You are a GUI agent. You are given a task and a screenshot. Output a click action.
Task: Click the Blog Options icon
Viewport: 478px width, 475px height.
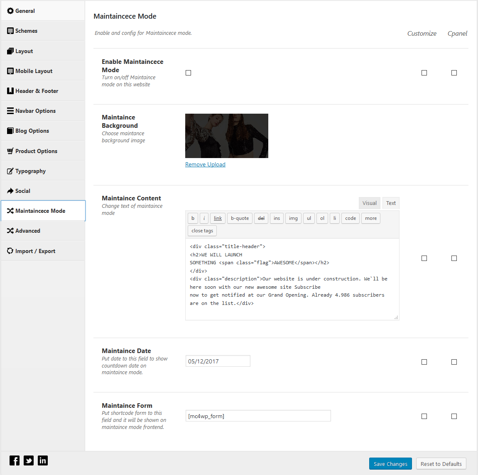click(x=10, y=131)
